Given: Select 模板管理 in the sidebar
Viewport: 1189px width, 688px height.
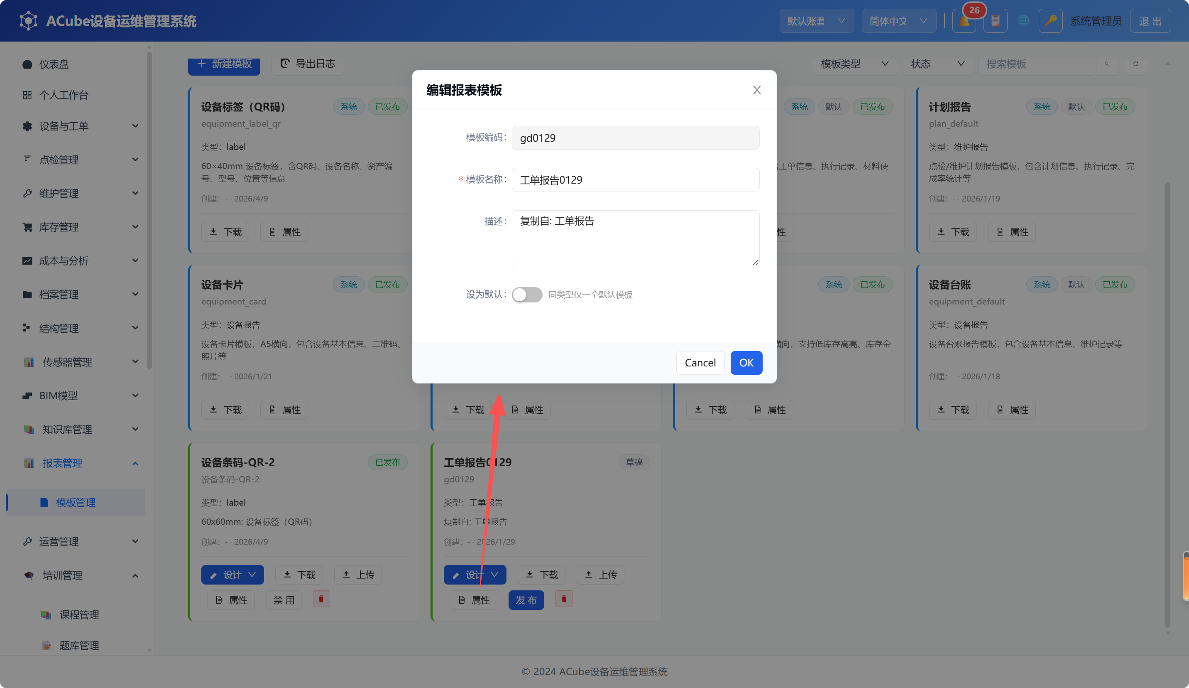Looking at the screenshot, I should pyautogui.click(x=76, y=502).
